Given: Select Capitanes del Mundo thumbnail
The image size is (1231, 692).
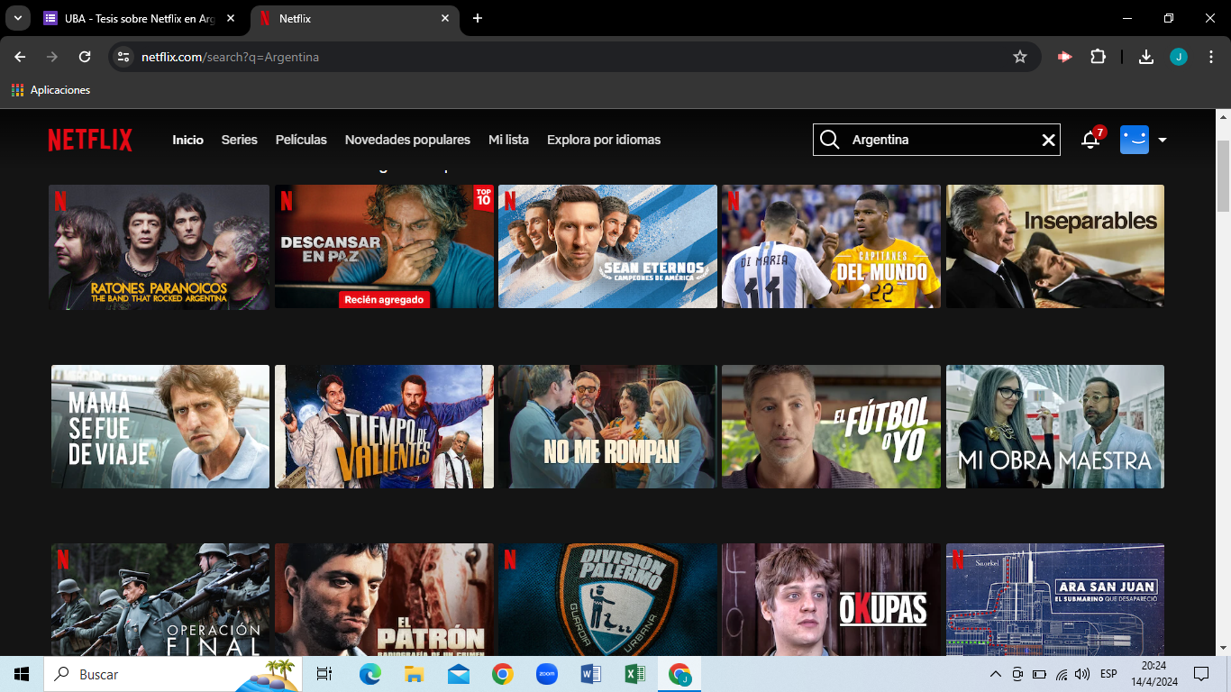Looking at the screenshot, I should (x=831, y=247).
